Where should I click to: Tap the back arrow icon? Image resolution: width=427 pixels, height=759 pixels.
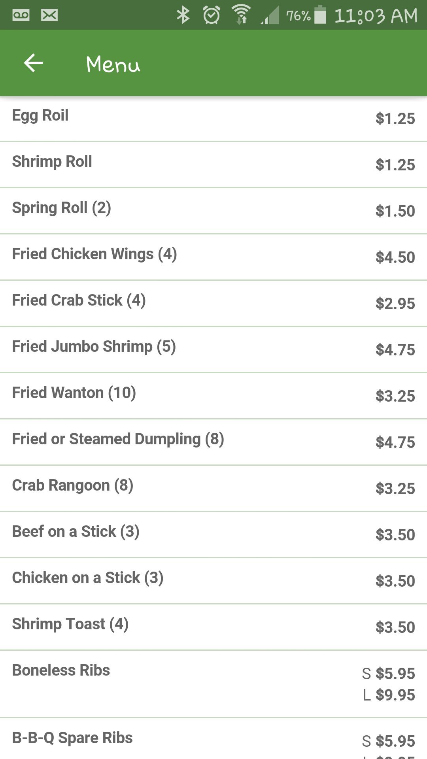pyautogui.click(x=33, y=63)
